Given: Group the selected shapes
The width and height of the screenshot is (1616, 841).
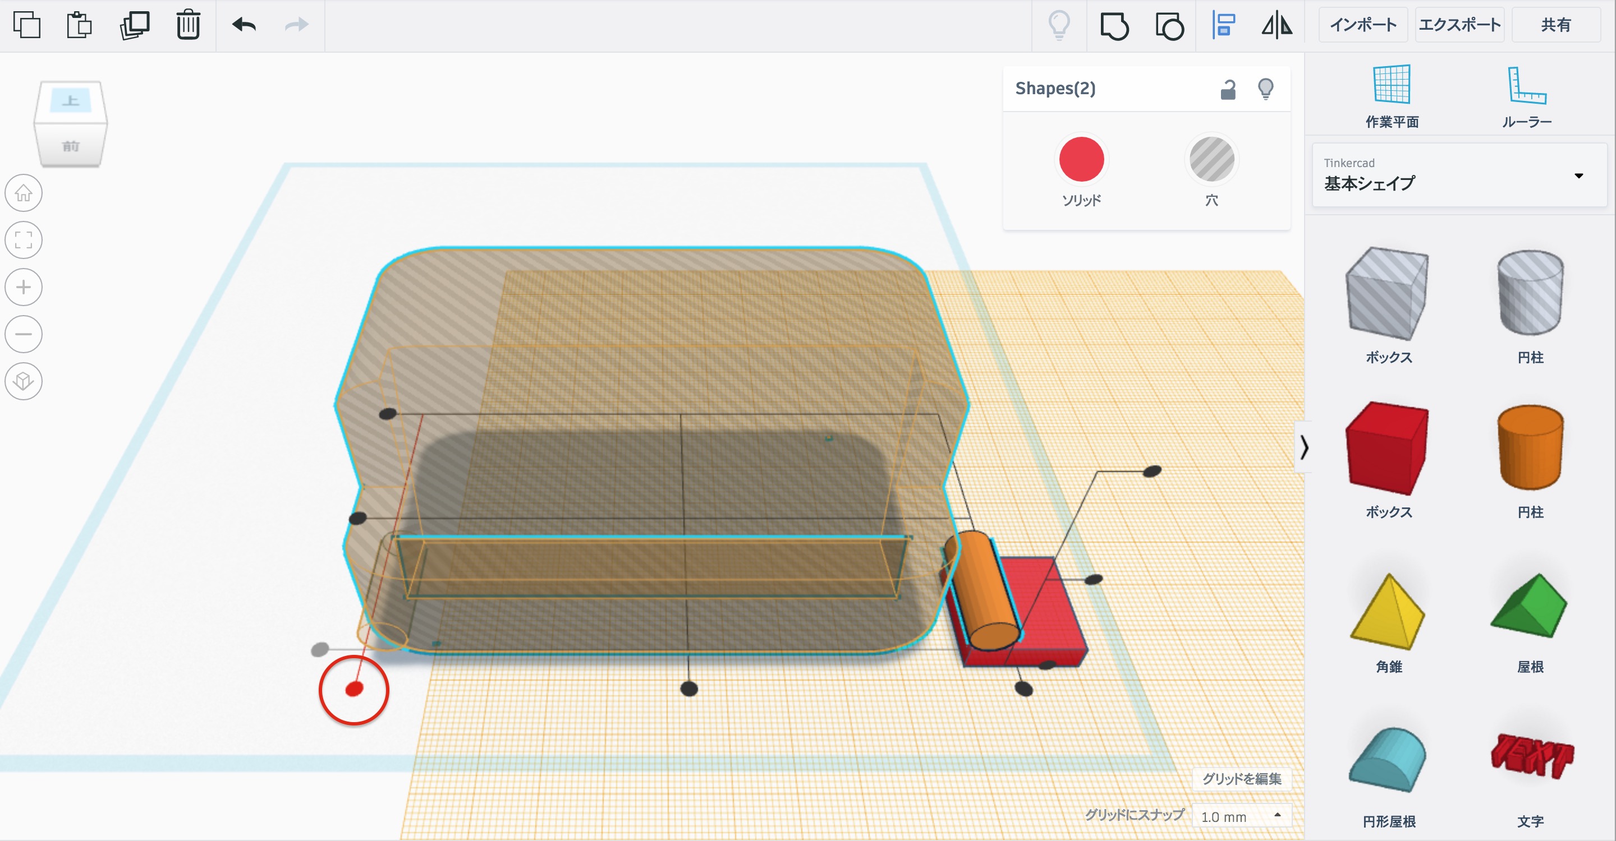Looking at the screenshot, I should (1114, 26).
